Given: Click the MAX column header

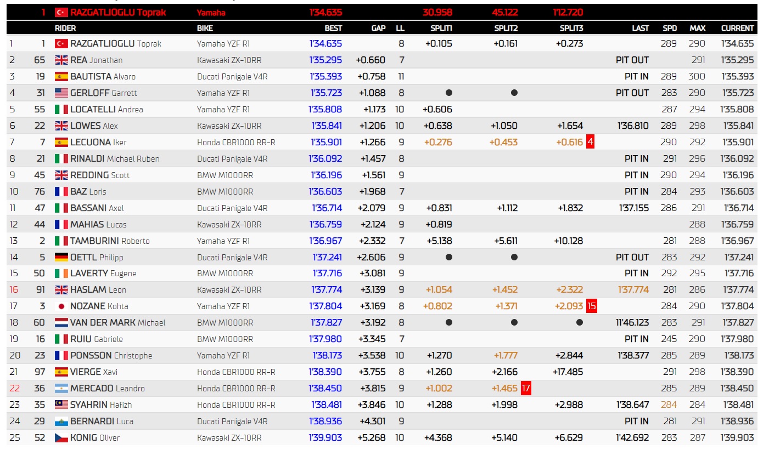Looking at the screenshot, I should point(698,28).
